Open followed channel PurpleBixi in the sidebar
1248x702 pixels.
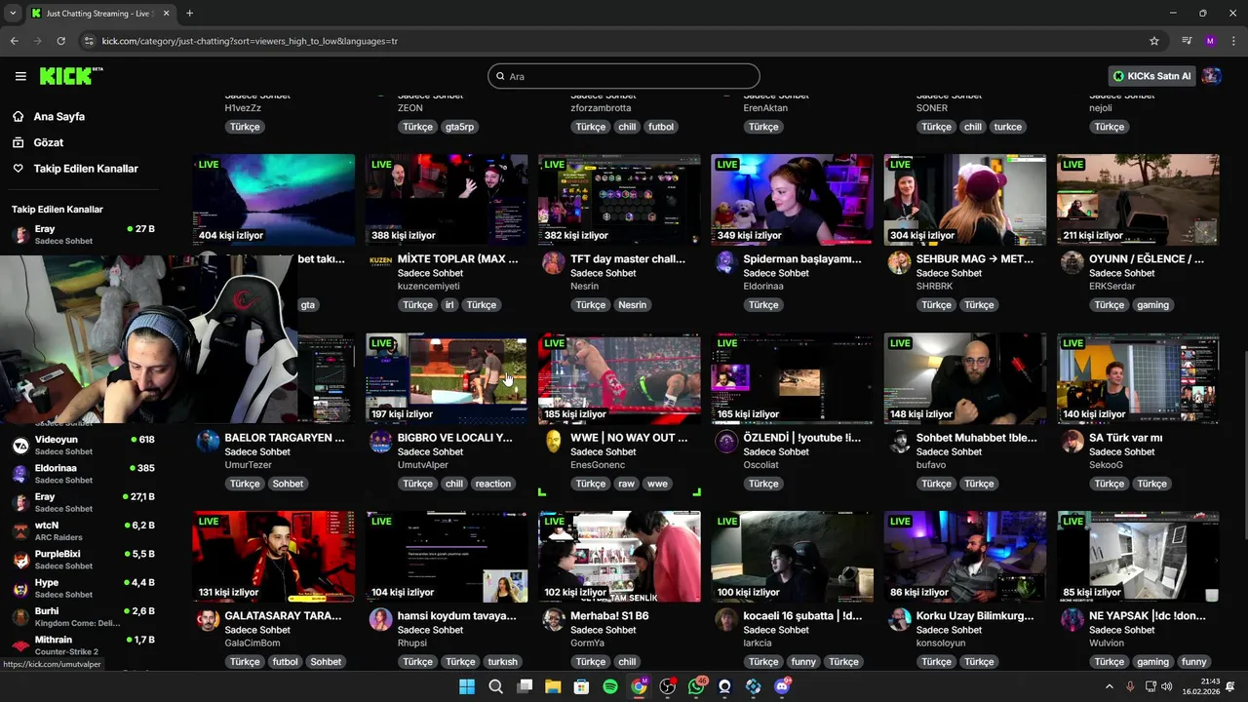click(x=83, y=560)
